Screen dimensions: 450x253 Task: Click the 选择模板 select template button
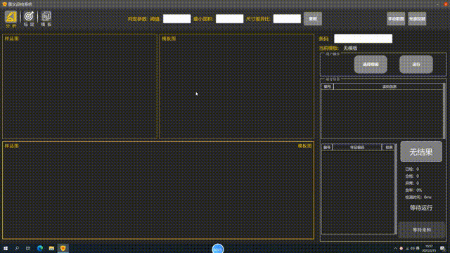point(371,65)
